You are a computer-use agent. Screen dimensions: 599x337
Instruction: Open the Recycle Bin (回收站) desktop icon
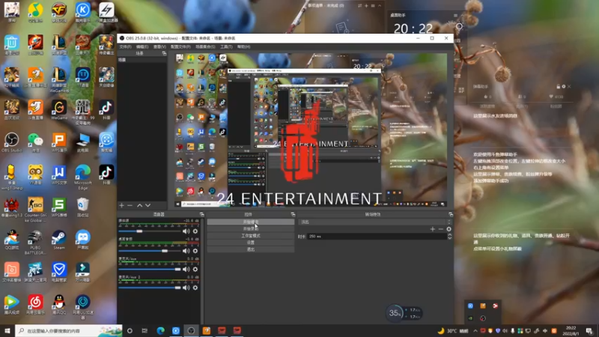coord(82,207)
